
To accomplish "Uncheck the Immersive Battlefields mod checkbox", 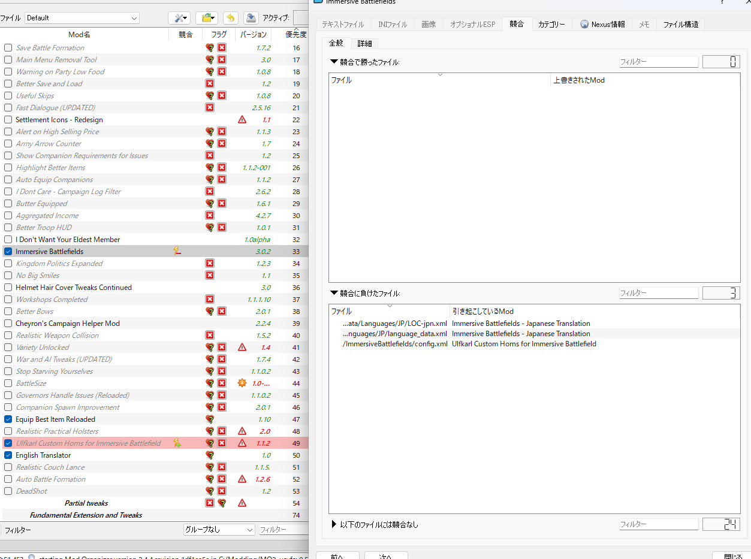I will (8, 251).
